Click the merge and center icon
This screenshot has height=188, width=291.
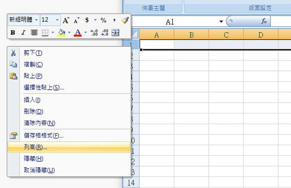(115, 32)
